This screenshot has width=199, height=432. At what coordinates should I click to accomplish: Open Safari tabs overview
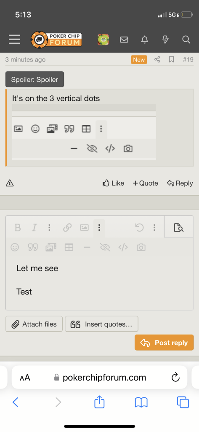pos(183,402)
